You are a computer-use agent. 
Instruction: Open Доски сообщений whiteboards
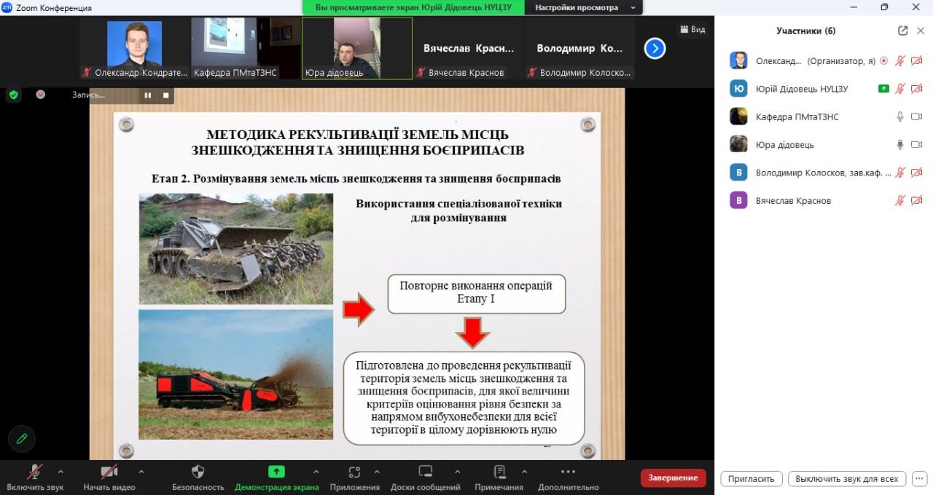[426, 472]
